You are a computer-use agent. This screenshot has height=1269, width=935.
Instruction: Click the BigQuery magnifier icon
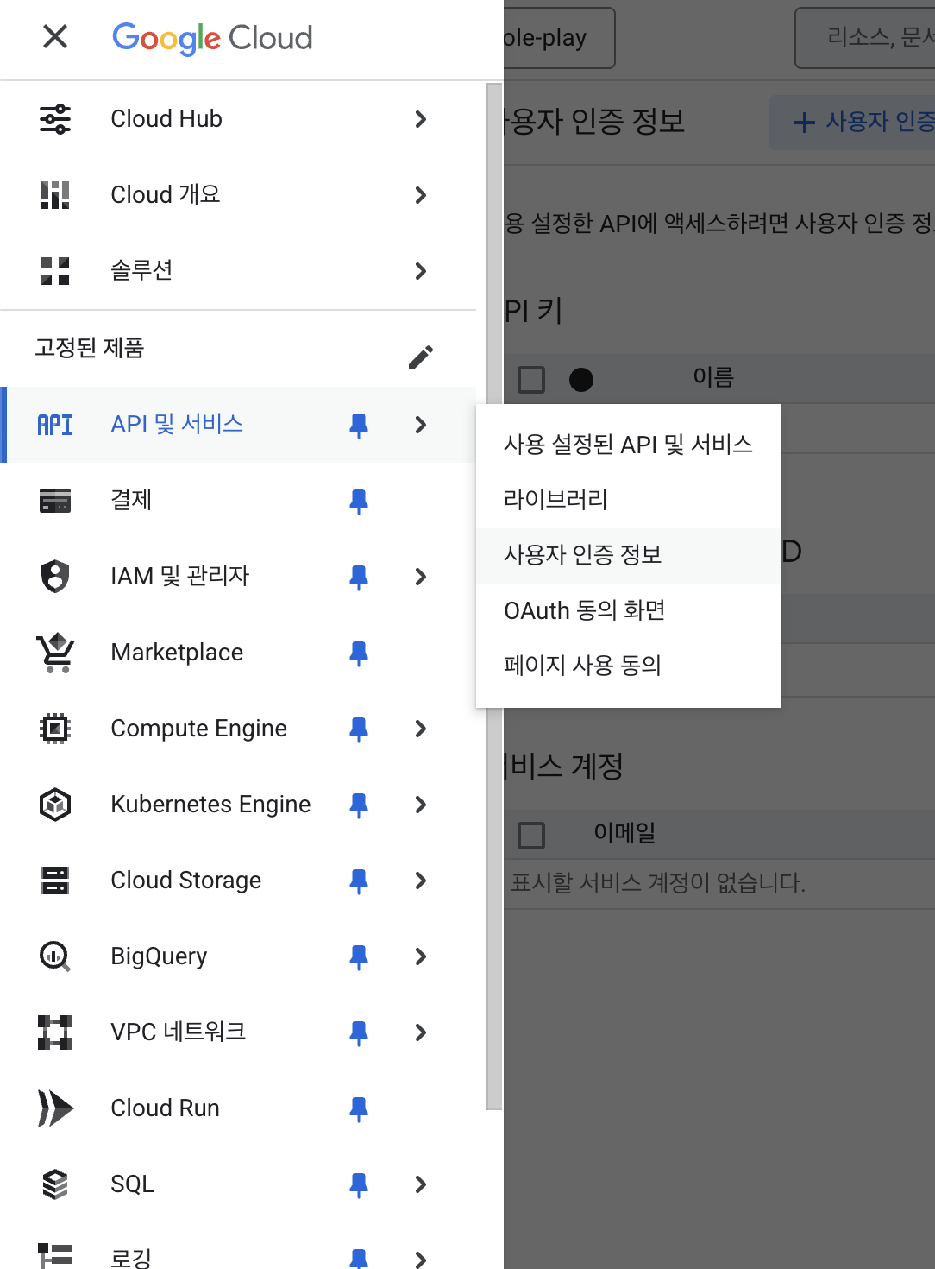(x=55, y=956)
